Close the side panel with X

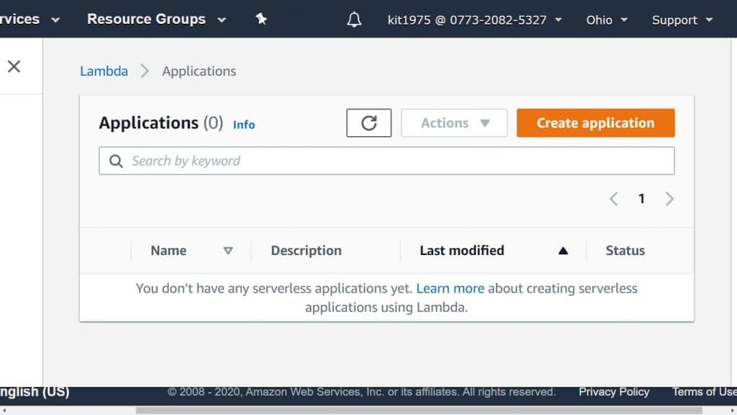[x=14, y=66]
